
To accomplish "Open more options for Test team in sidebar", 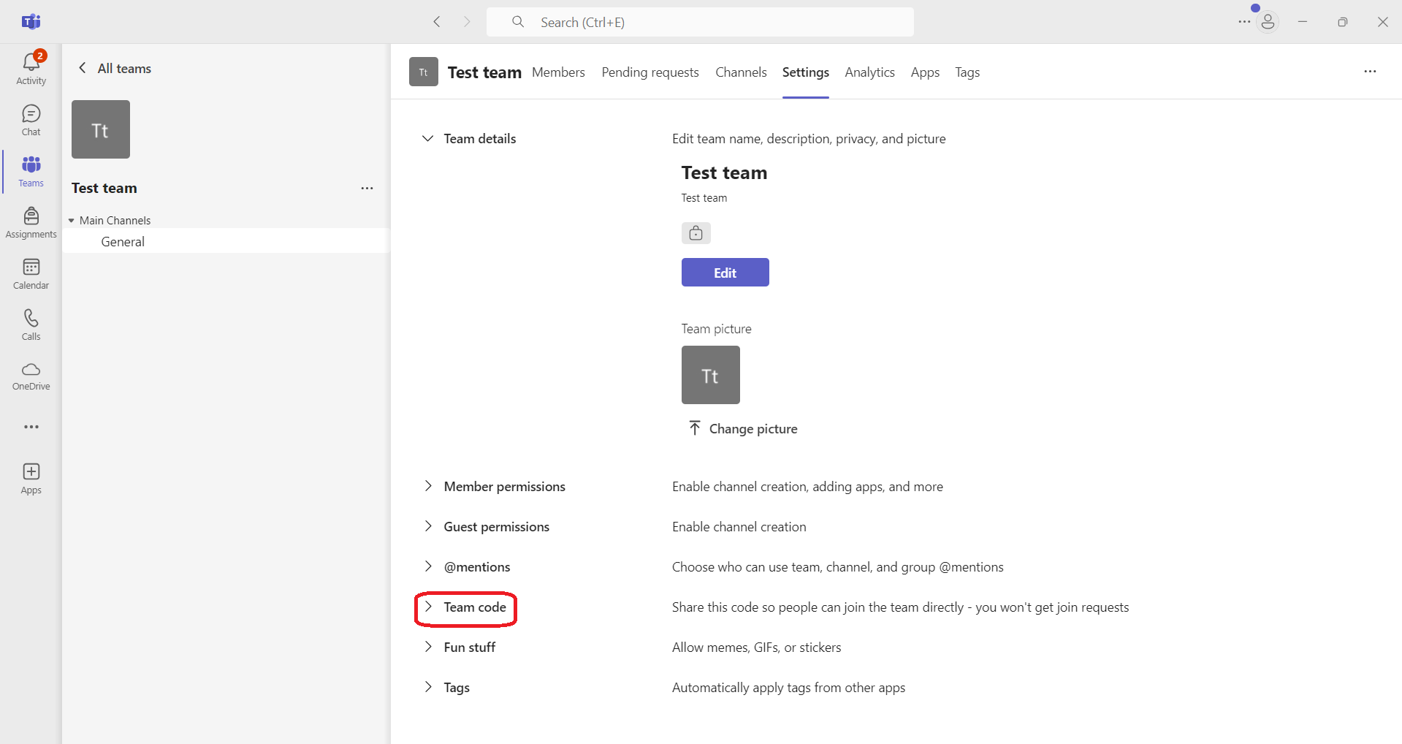I will point(367,189).
